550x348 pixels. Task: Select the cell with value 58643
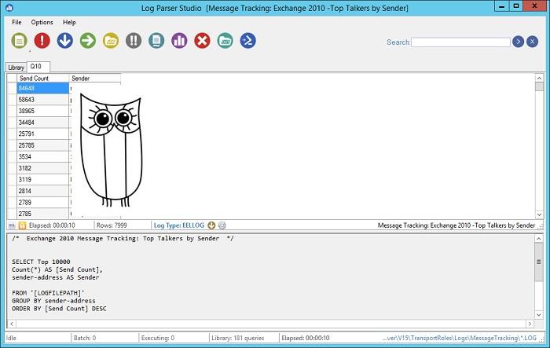(42, 100)
